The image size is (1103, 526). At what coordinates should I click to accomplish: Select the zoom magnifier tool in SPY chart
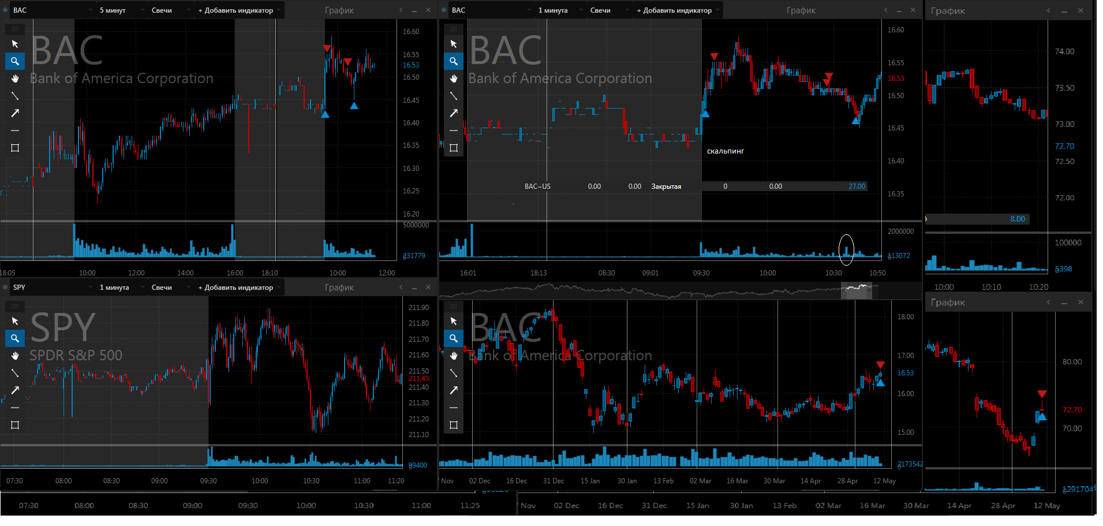(x=15, y=338)
